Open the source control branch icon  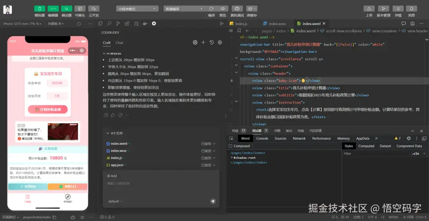click(118, 23)
